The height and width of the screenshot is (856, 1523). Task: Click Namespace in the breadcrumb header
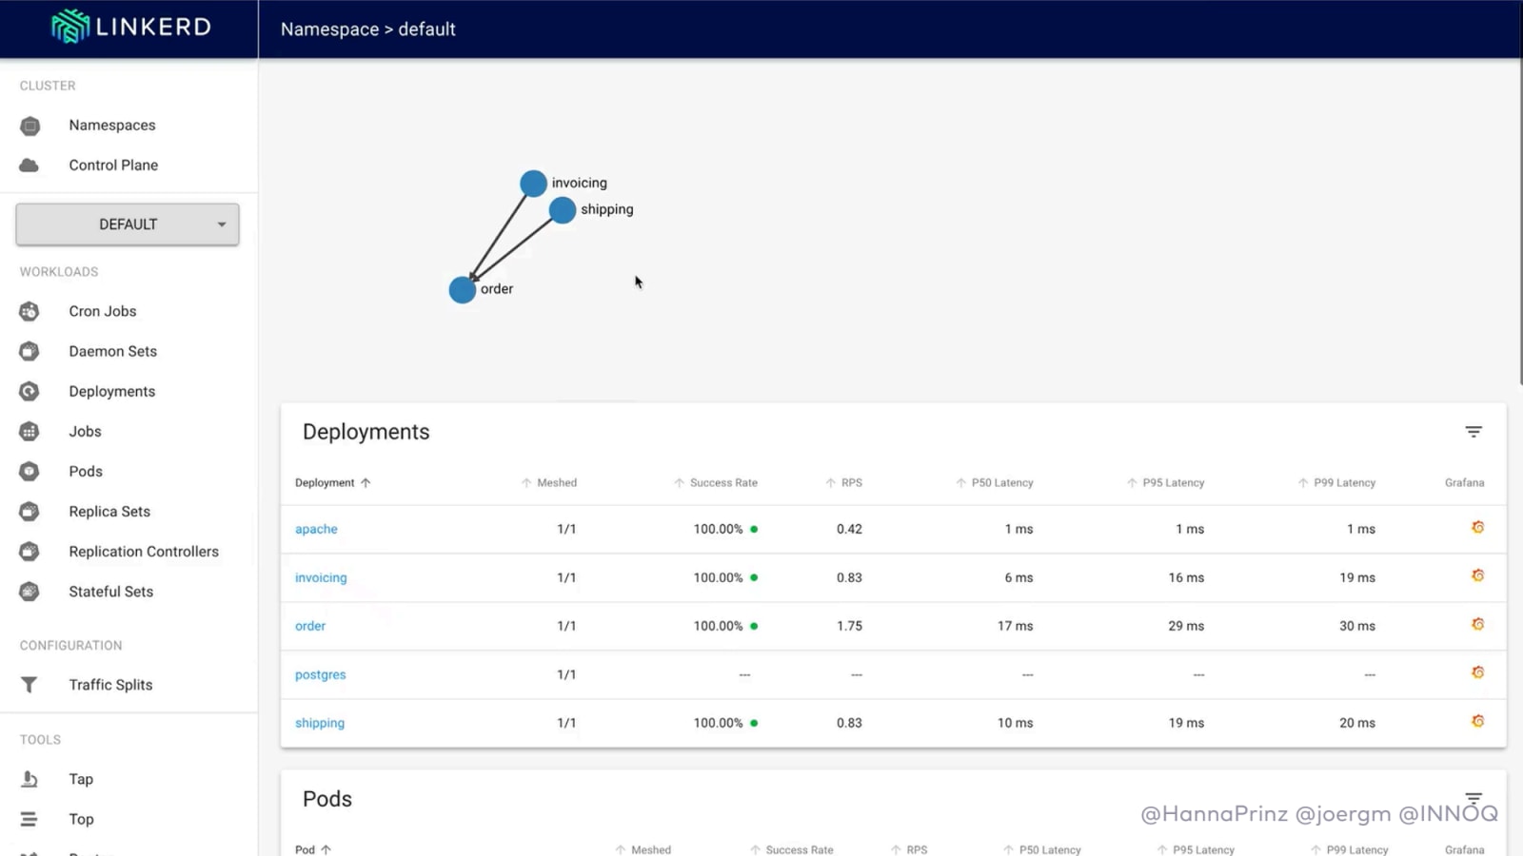329,29
